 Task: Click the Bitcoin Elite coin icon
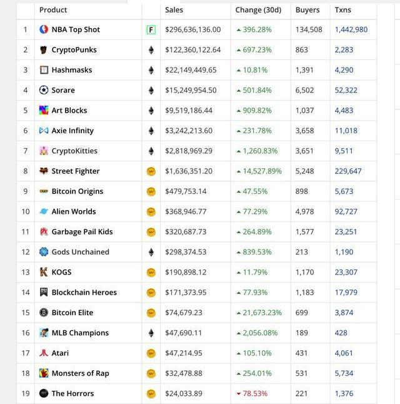point(44,313)
